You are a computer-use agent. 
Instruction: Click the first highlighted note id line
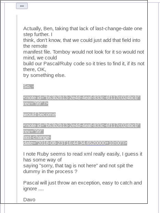coord(82,98)
